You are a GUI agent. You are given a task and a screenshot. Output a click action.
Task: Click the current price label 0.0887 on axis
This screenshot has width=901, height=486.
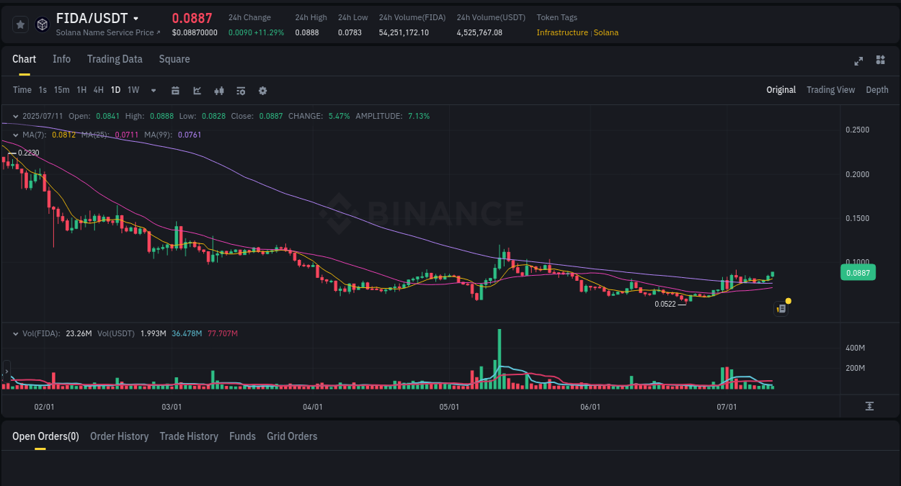(857, 272)
